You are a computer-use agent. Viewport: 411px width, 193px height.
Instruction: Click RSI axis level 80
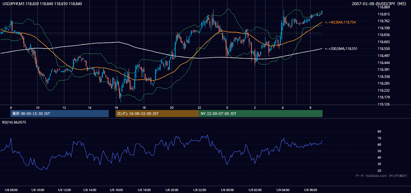click(x=379, y=132)
